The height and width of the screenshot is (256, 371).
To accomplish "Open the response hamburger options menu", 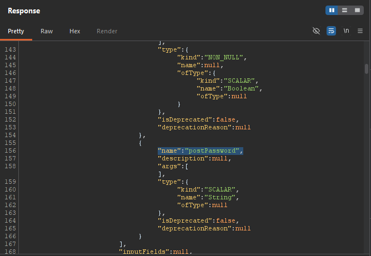I will point(360,31).
